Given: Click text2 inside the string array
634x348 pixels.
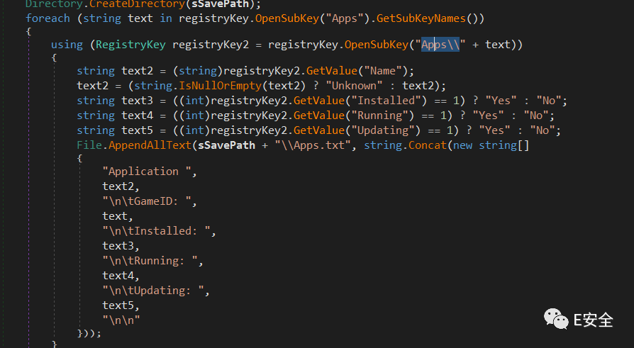Looking at the screenshot, I should point(118,186).
